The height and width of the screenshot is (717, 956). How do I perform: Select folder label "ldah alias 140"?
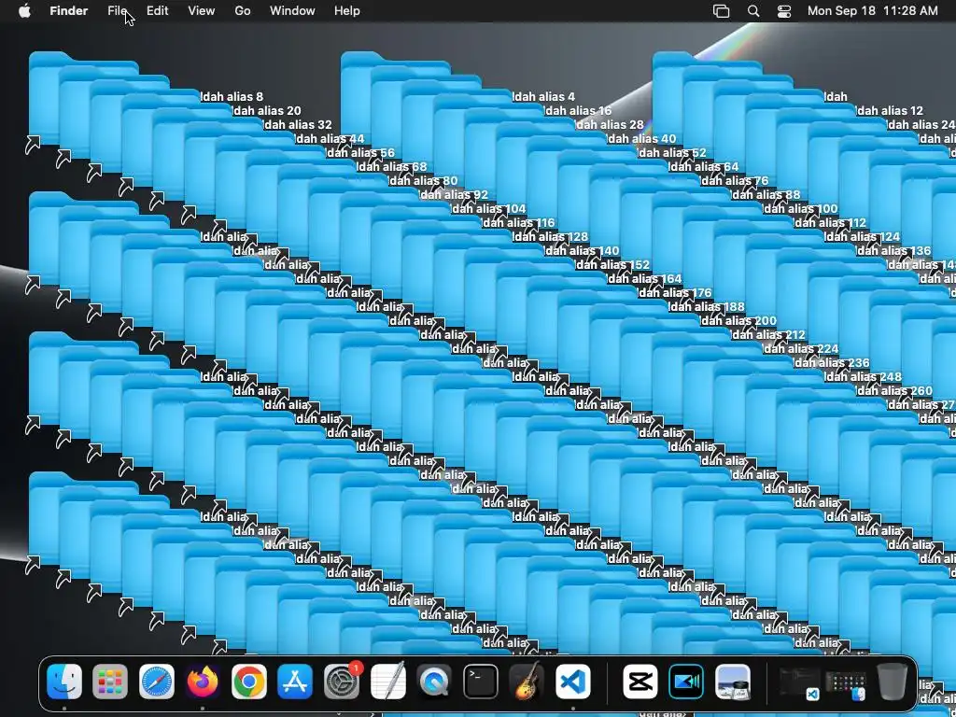point(583,250)
